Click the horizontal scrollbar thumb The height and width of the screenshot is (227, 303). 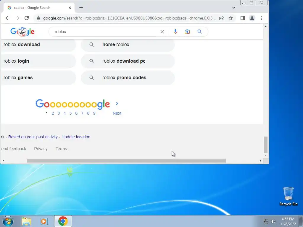click(126, 160)
